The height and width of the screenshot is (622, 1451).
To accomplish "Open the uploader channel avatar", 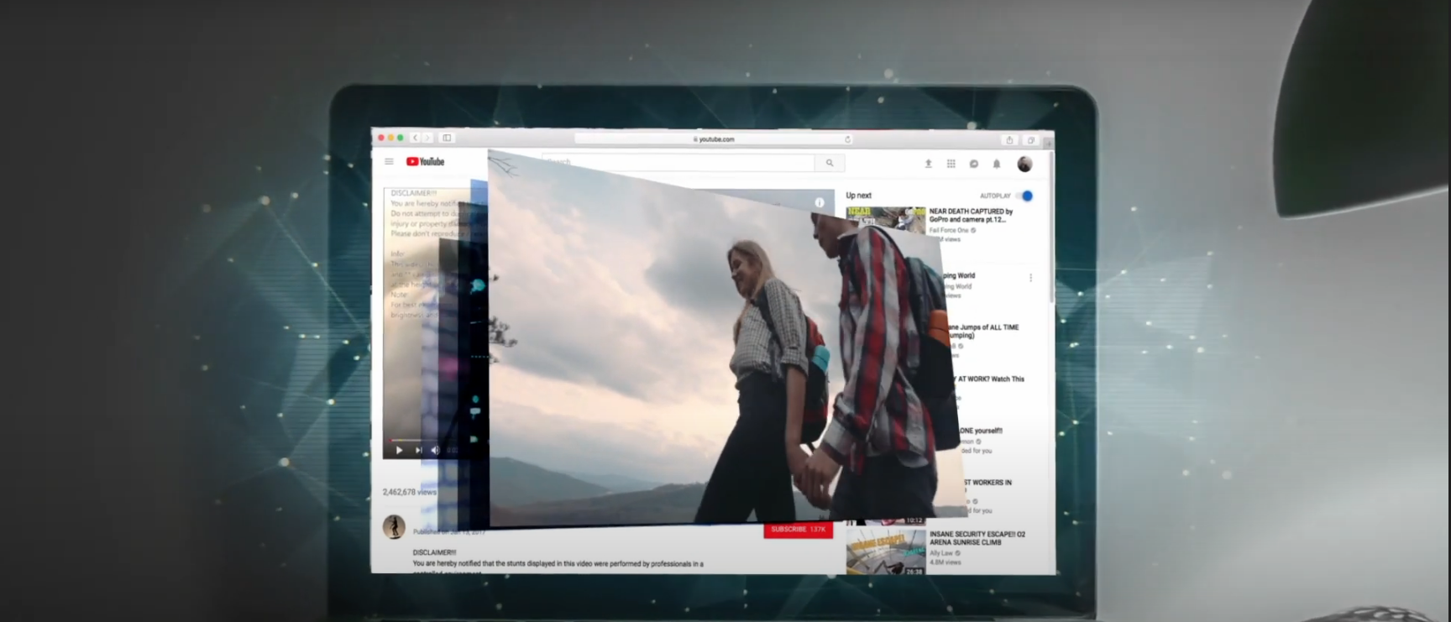I will 394,527.
